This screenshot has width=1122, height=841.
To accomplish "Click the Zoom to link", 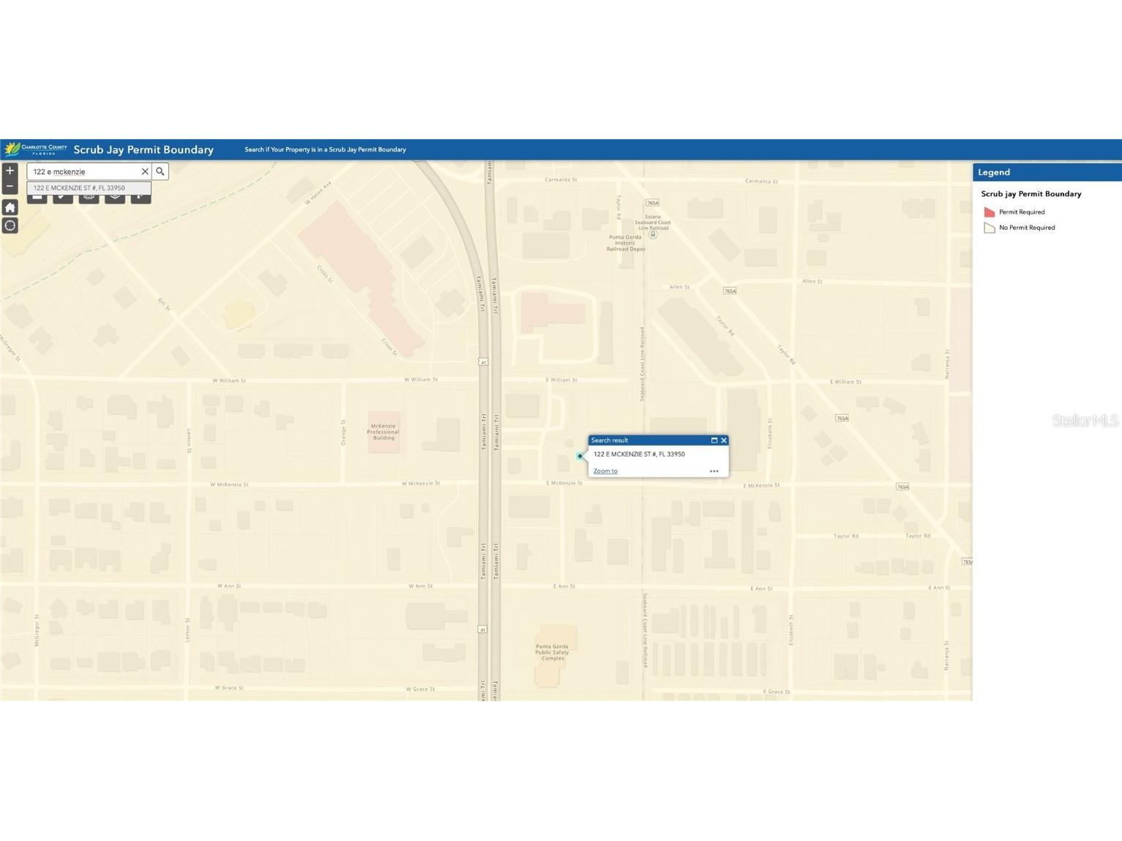I will coord(605,471).
